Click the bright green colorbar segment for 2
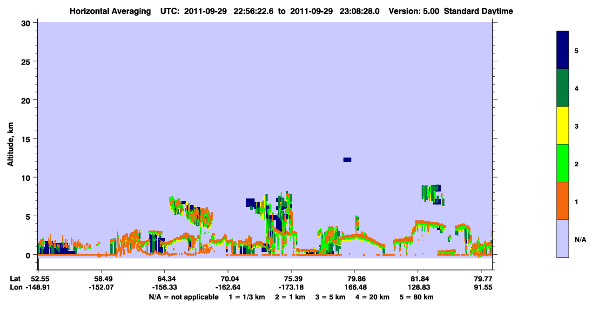 pos(563,163)
